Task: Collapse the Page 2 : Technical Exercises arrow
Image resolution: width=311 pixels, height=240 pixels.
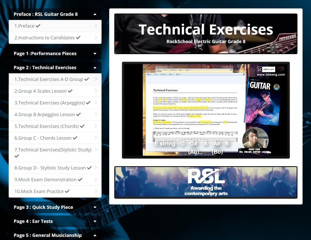Action: (95, 68)
